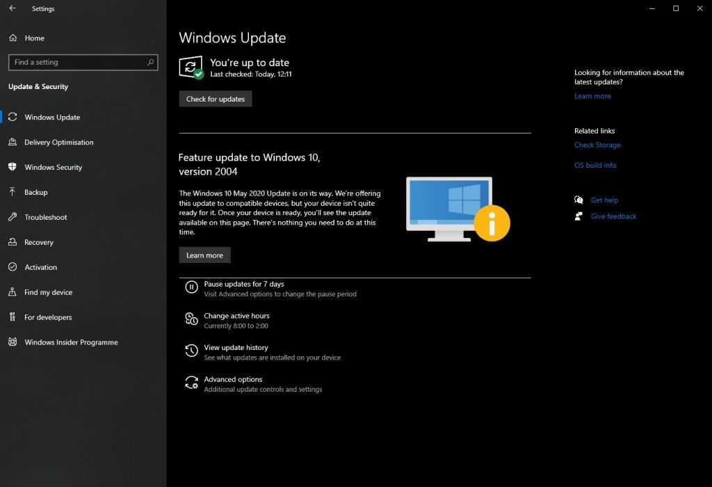Image resolution: width=712 pixels, height=487 pixels.
Task: Click the gear-sync icon beside Advanced options
Action: point(192,383)
